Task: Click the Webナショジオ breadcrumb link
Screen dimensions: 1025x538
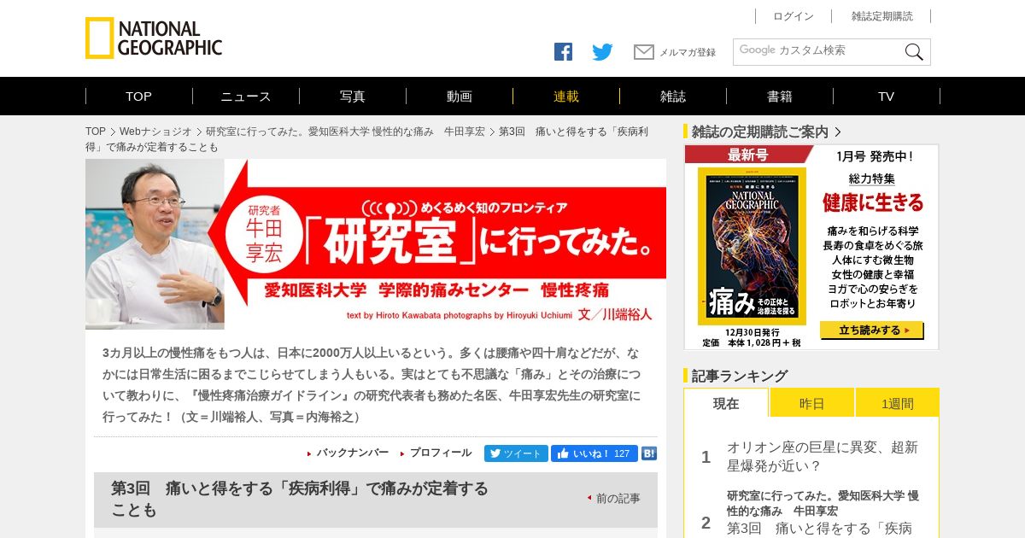Action: (x=155, y=132)
